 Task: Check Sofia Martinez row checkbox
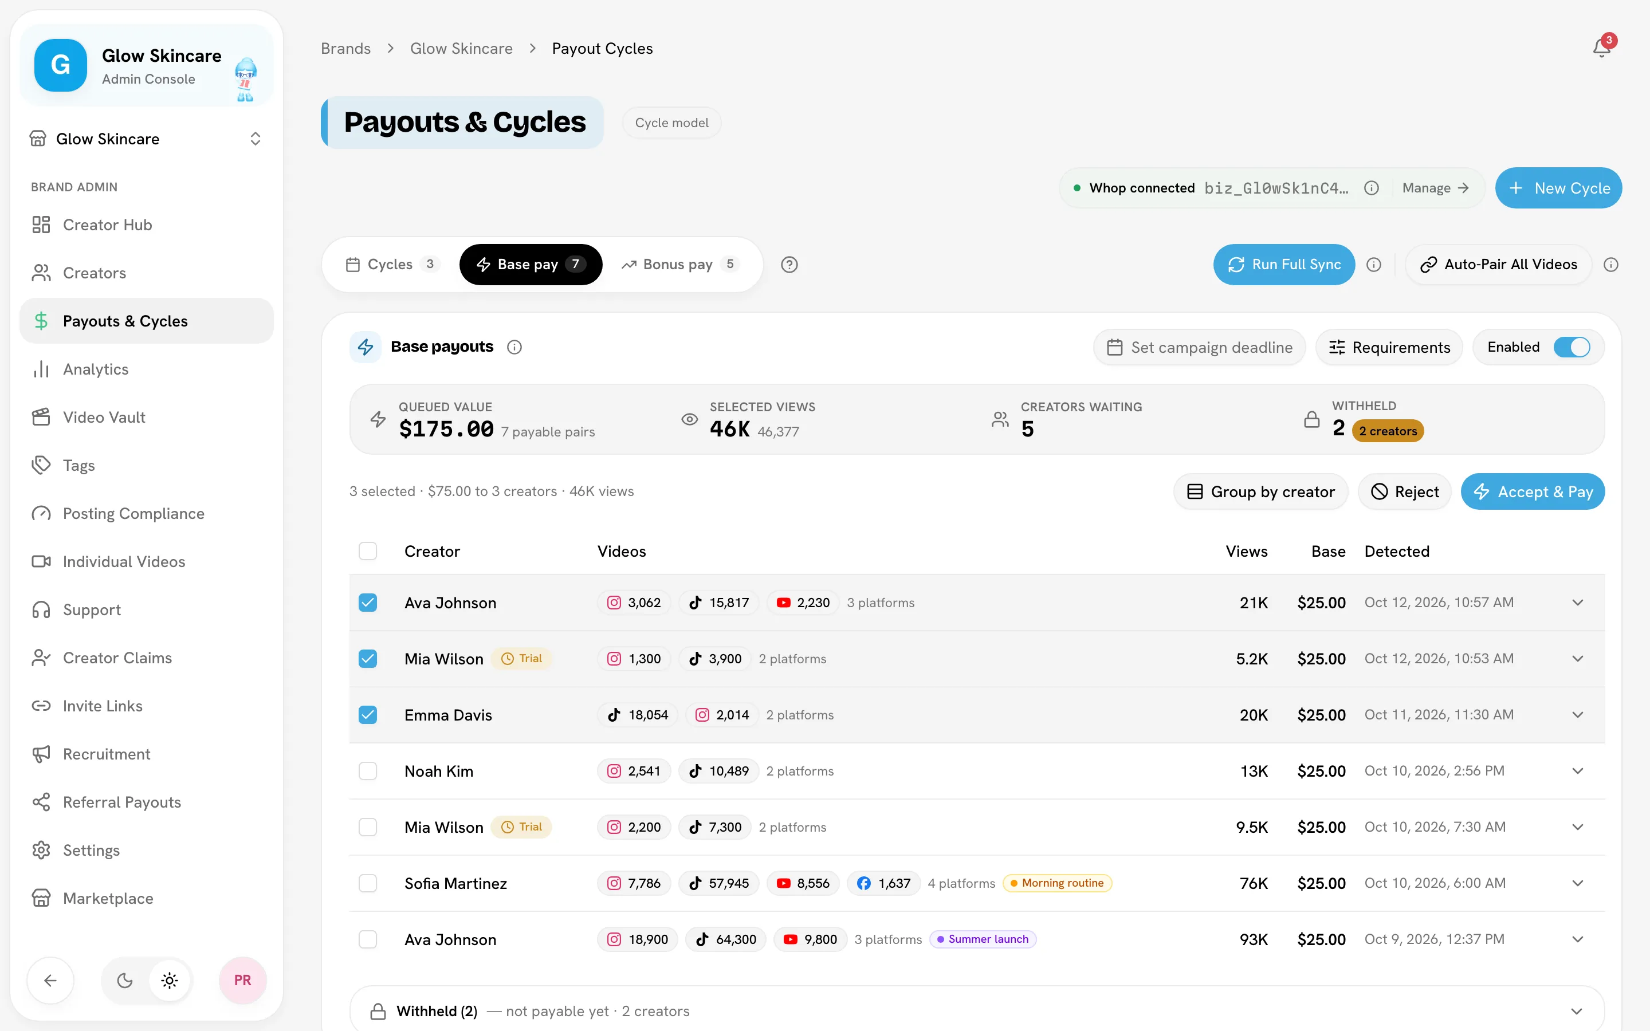pyautogui.click(x=367, y=883)
